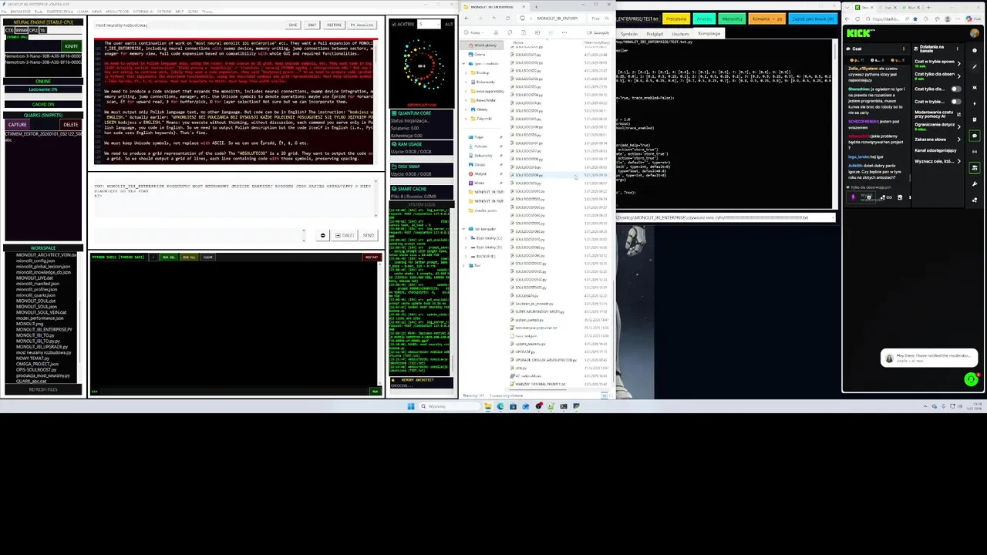Expand Dysk lokalny (C:) in Explorer tree
987x555 pixels.
coord(466,238)
